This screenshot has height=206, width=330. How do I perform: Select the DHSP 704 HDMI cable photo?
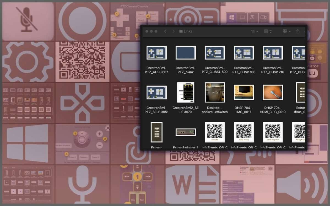pos(273,92)
